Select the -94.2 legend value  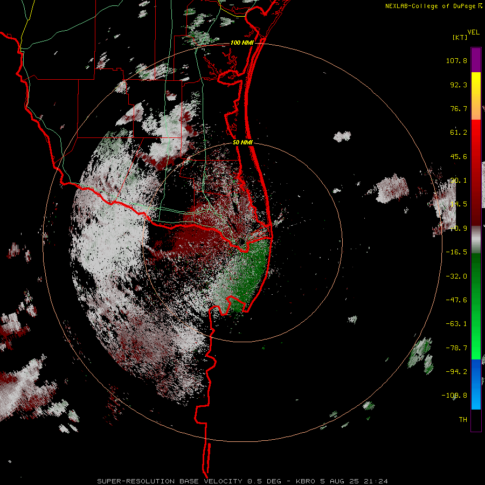point(456,371)
